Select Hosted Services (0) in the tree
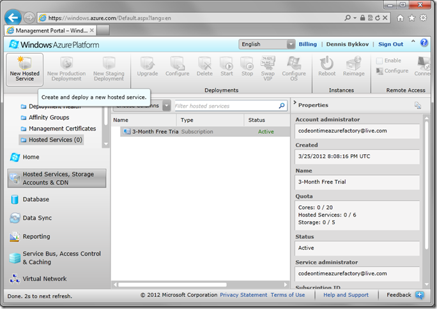 tap(52, 140)
